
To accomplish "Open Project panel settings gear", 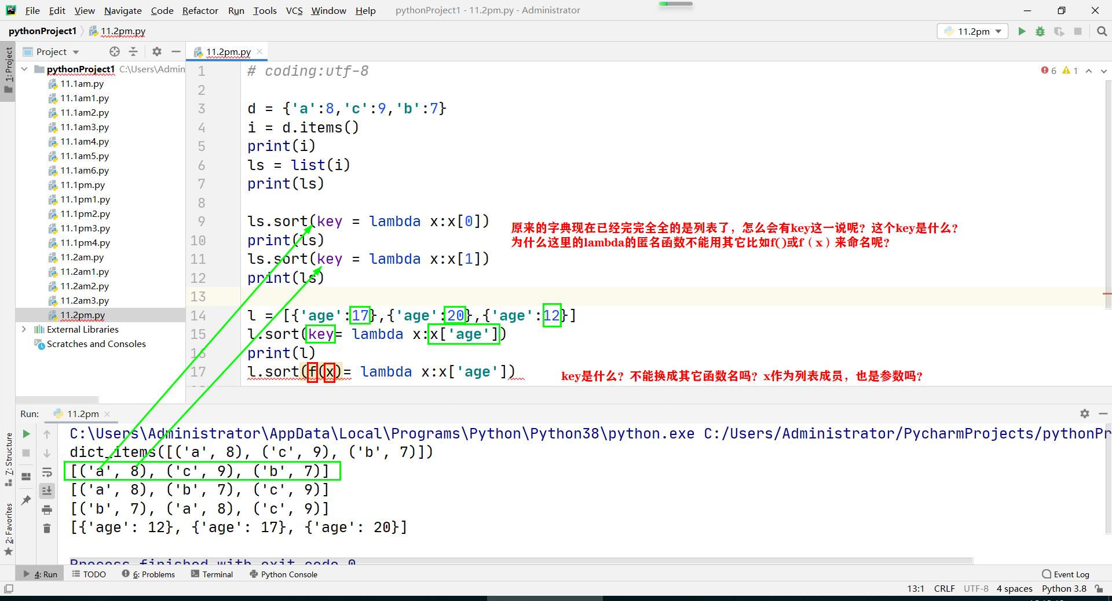I will point(157,51).
